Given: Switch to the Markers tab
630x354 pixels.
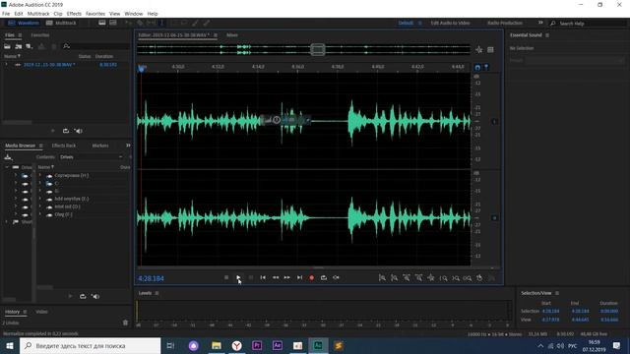Looking at the screenshot, I should coord(100,146).
